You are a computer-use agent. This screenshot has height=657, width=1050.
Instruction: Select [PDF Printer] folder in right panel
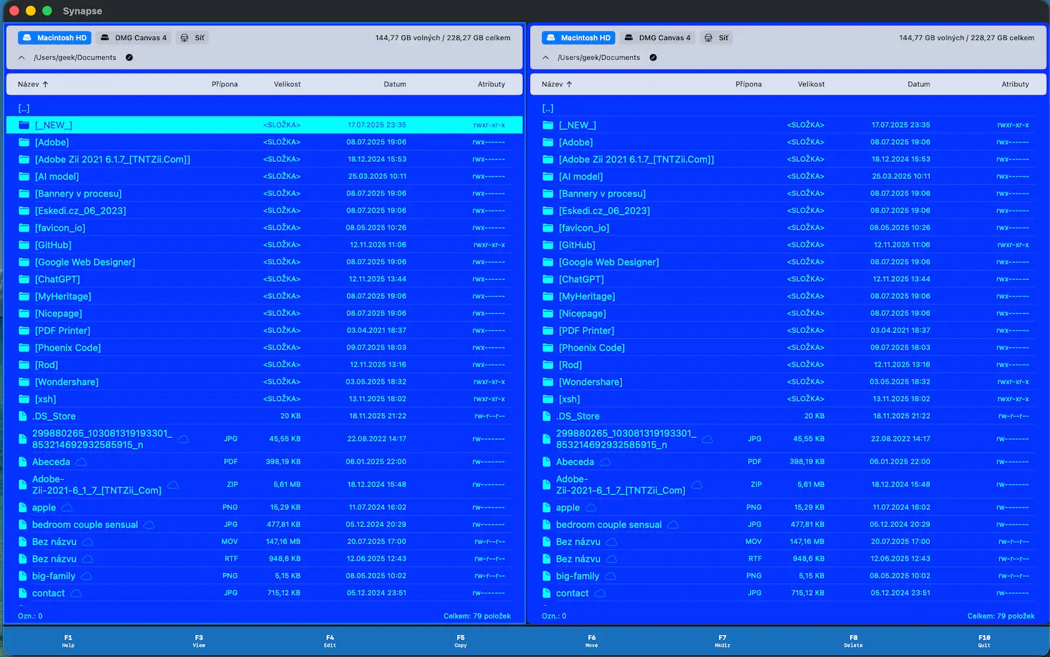point(789,330)
